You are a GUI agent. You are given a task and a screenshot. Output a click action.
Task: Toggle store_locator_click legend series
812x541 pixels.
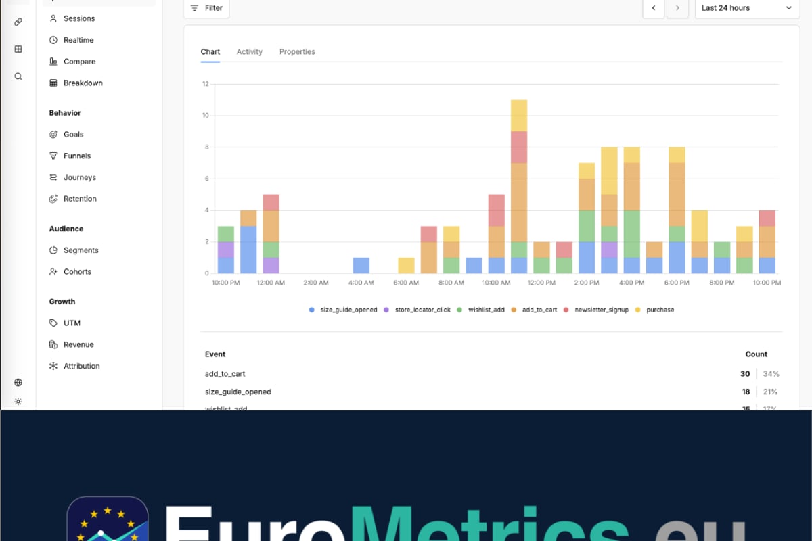tap(418, 310)
